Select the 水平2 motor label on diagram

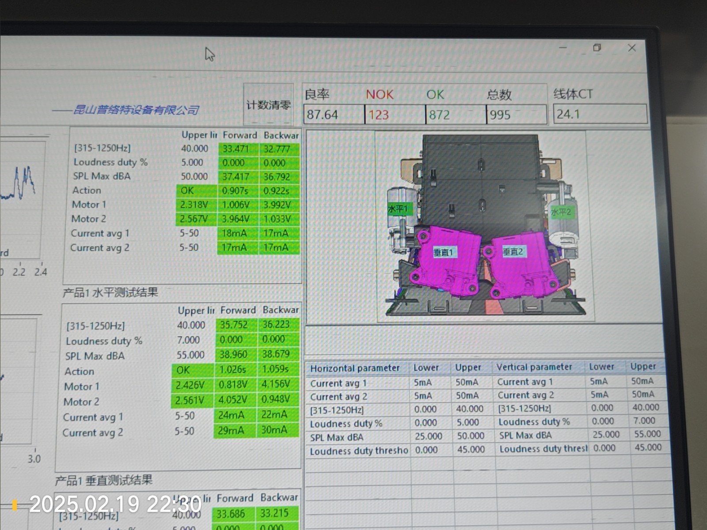click(x=561, y=212)
